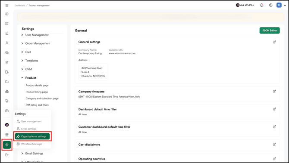Open PIM listing and filters settings
This screenshot has height=163, width=289.
pyautogui.click(x=37, y=105)
